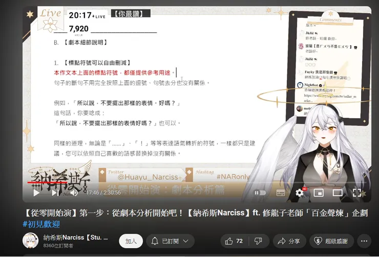Click the 8360位訂閱者 subscriber count
This screenshot has width=379, height=257.
tap(58, 246)
